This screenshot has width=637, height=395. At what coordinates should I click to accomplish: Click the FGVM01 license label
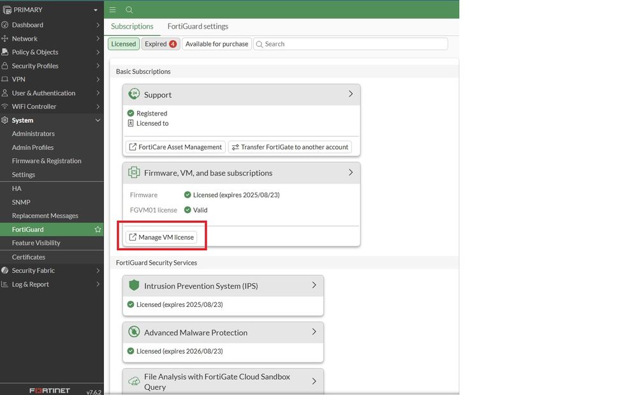pos(154,210)
